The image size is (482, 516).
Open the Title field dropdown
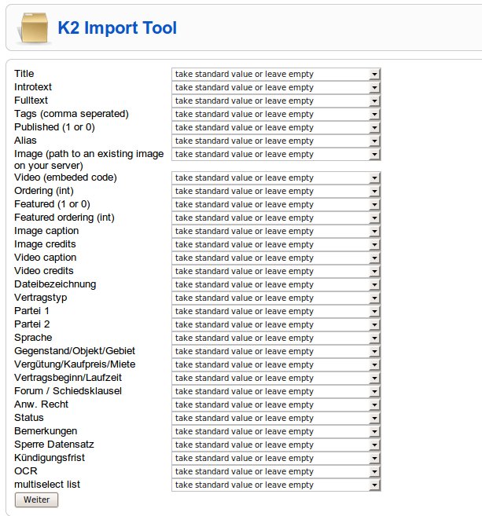276,74
